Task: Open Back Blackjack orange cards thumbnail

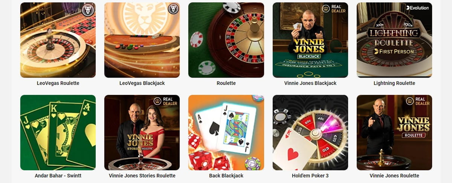Action: pyautogui.click(x=226, y=133)
